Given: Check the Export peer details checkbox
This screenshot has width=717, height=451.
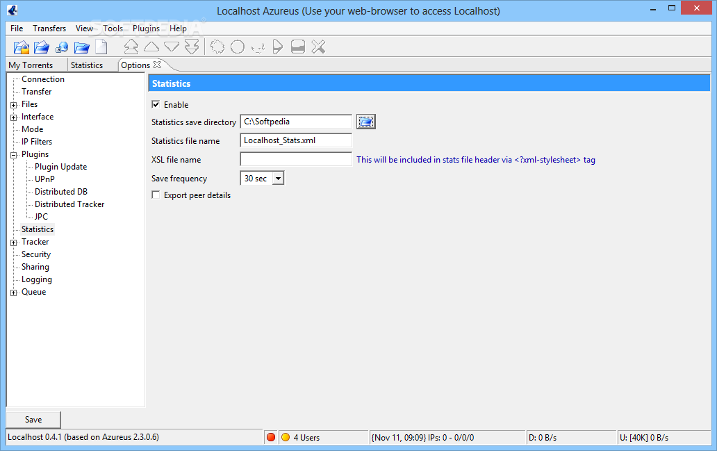Looking at the screenshot, I should pyautogui.click(x=156, y=195).
